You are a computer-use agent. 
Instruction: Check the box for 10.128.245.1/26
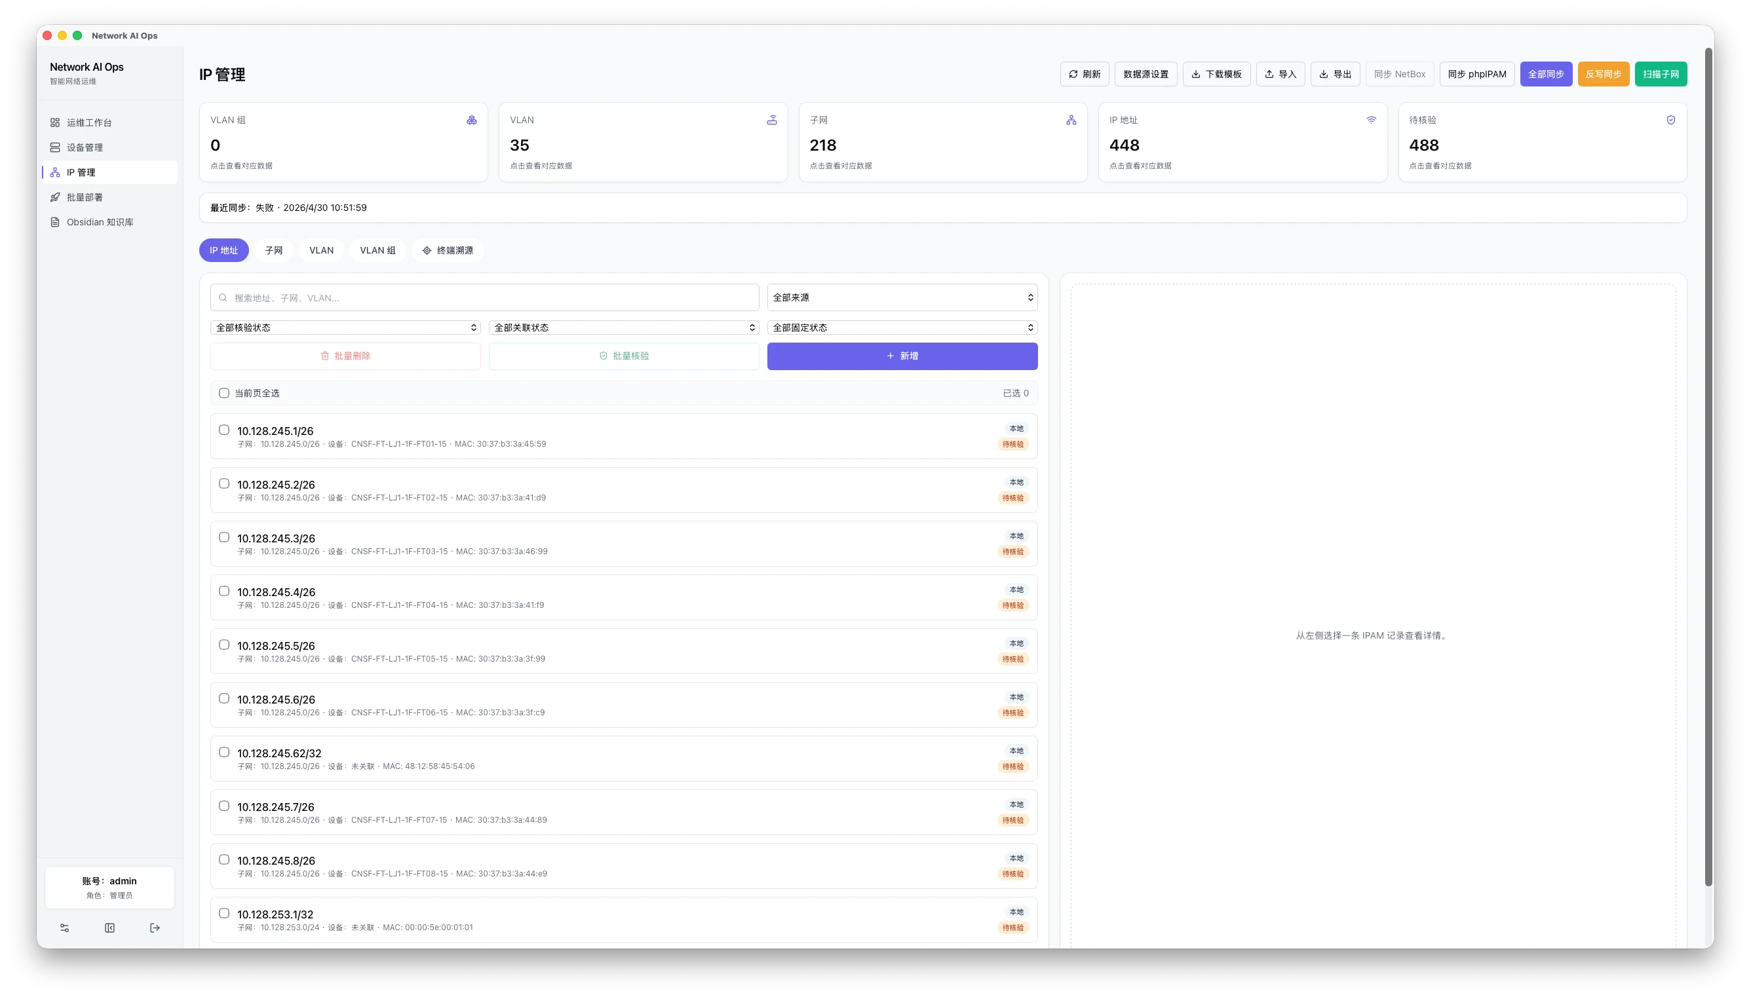click(x=224, y=430)
